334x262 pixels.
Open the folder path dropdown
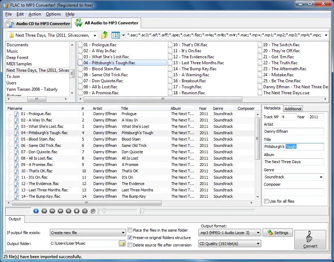[95, 35]
